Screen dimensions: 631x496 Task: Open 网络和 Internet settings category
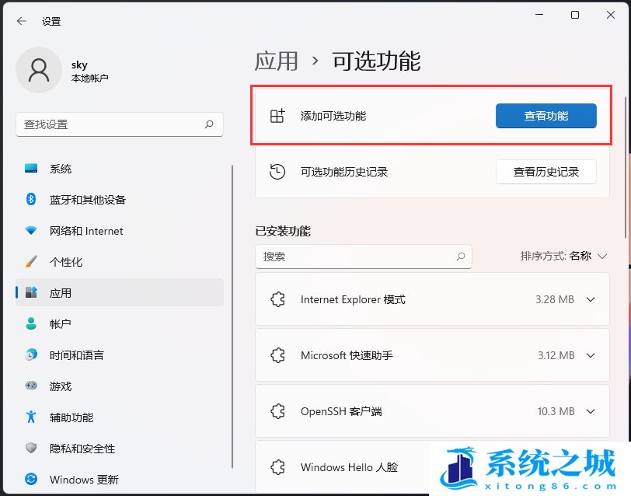(120, 231)
